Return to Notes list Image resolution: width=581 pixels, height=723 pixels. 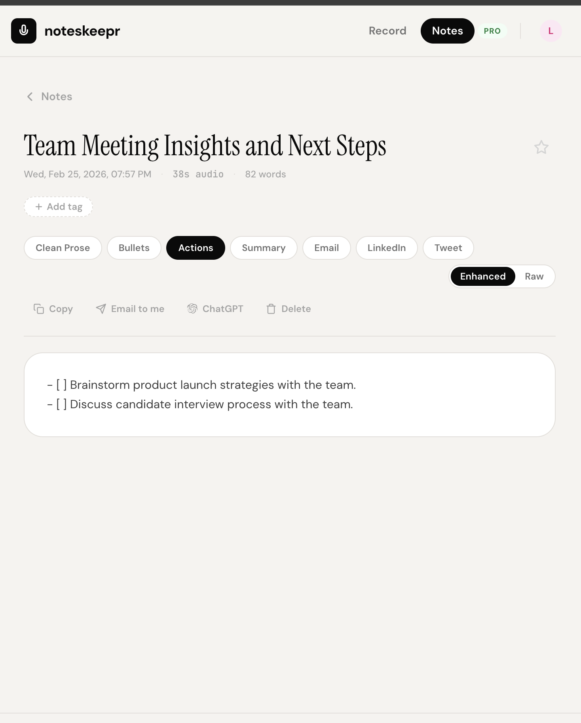(x=56, y=96)
